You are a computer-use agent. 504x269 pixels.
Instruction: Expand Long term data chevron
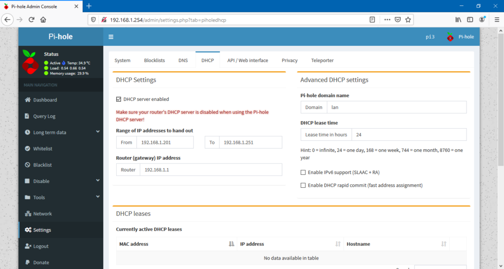[x=98, y=132]
